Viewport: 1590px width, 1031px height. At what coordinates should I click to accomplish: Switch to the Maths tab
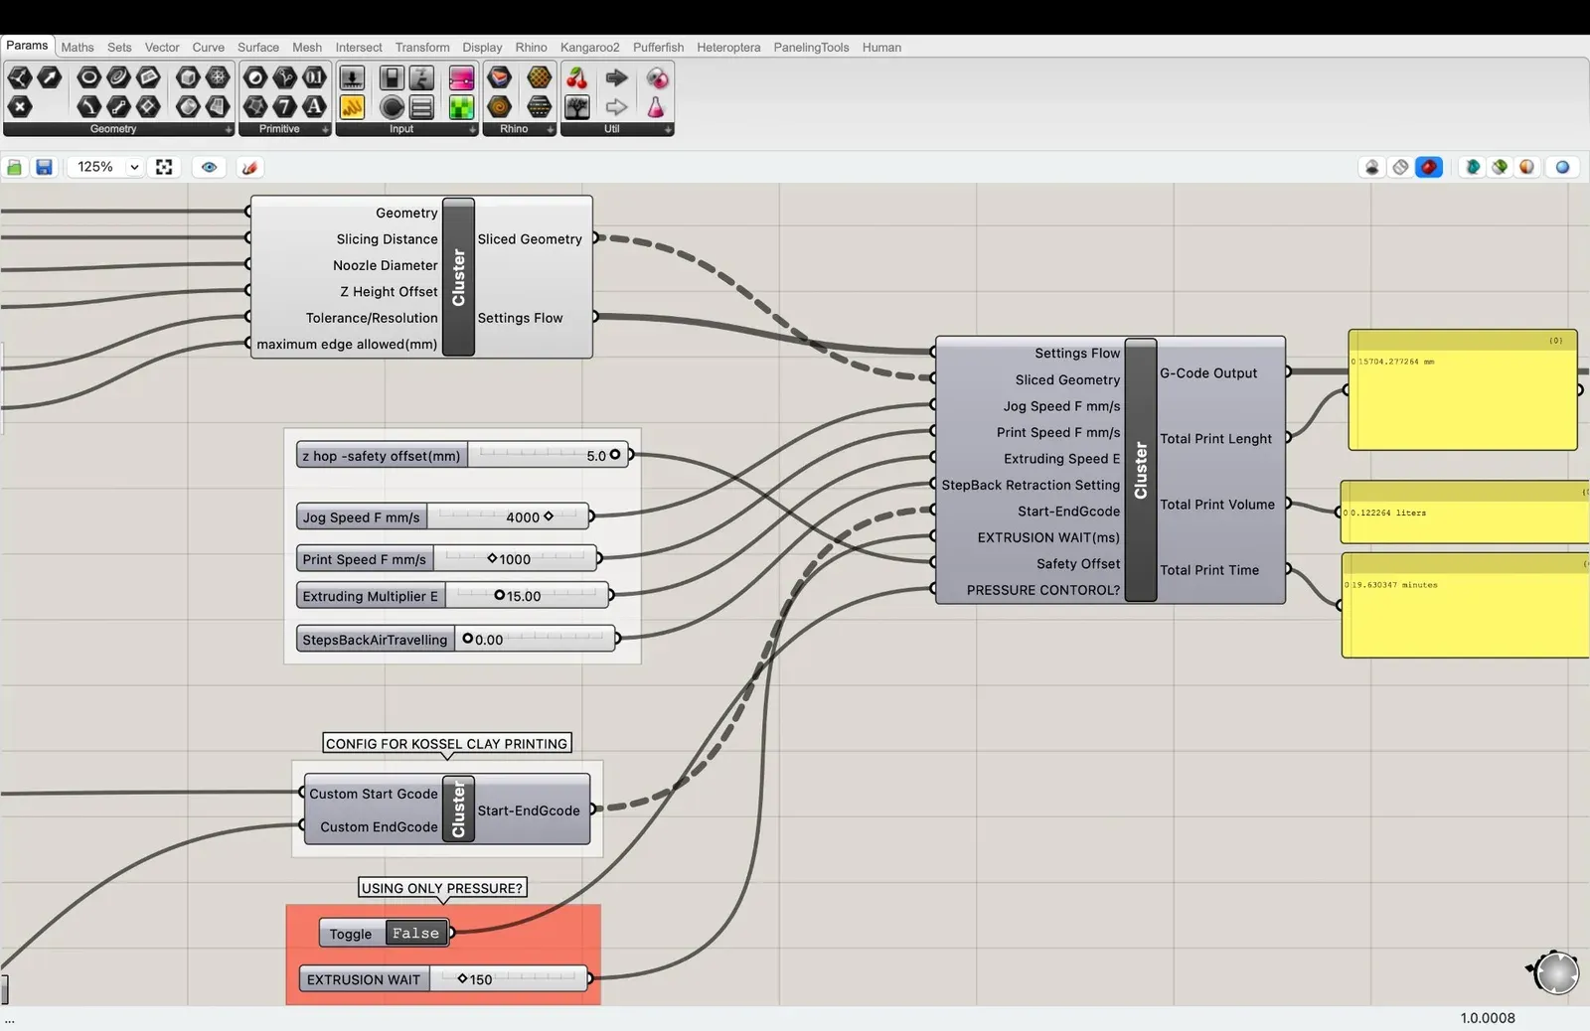pos(78,47)
